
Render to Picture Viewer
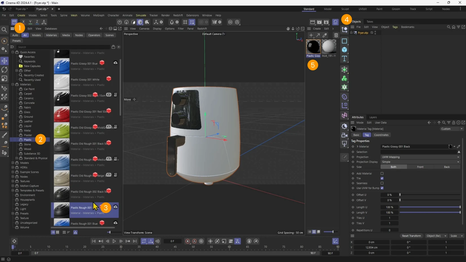pos(320,22)
